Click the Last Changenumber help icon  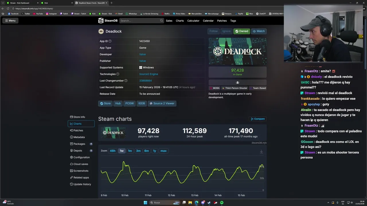[x=126, y=81]
